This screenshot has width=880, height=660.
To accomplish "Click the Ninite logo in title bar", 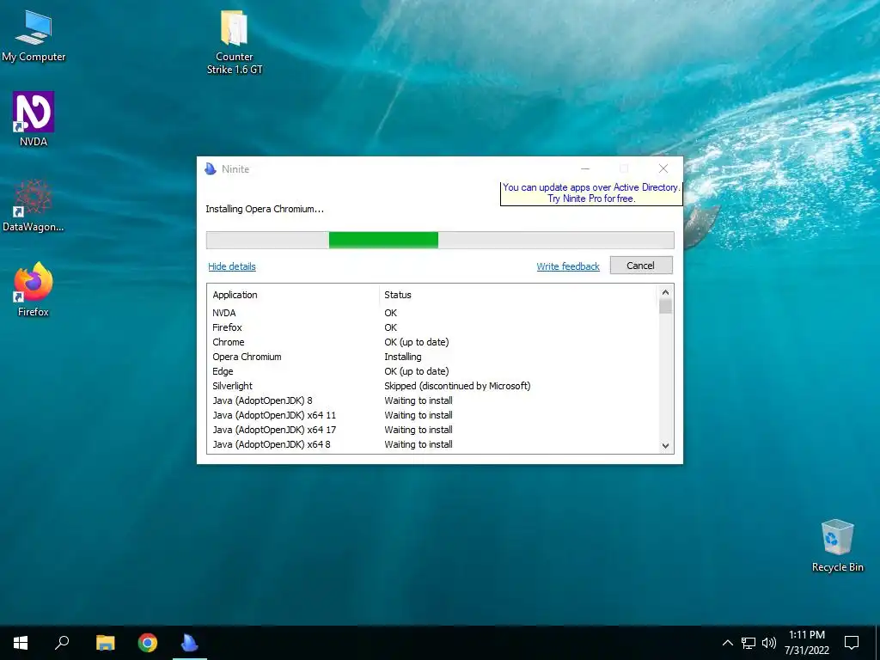I will [211, 169].
